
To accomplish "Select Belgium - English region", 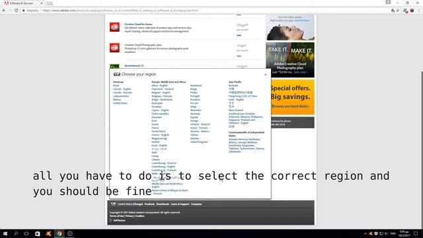I will (x=161, y=93).
